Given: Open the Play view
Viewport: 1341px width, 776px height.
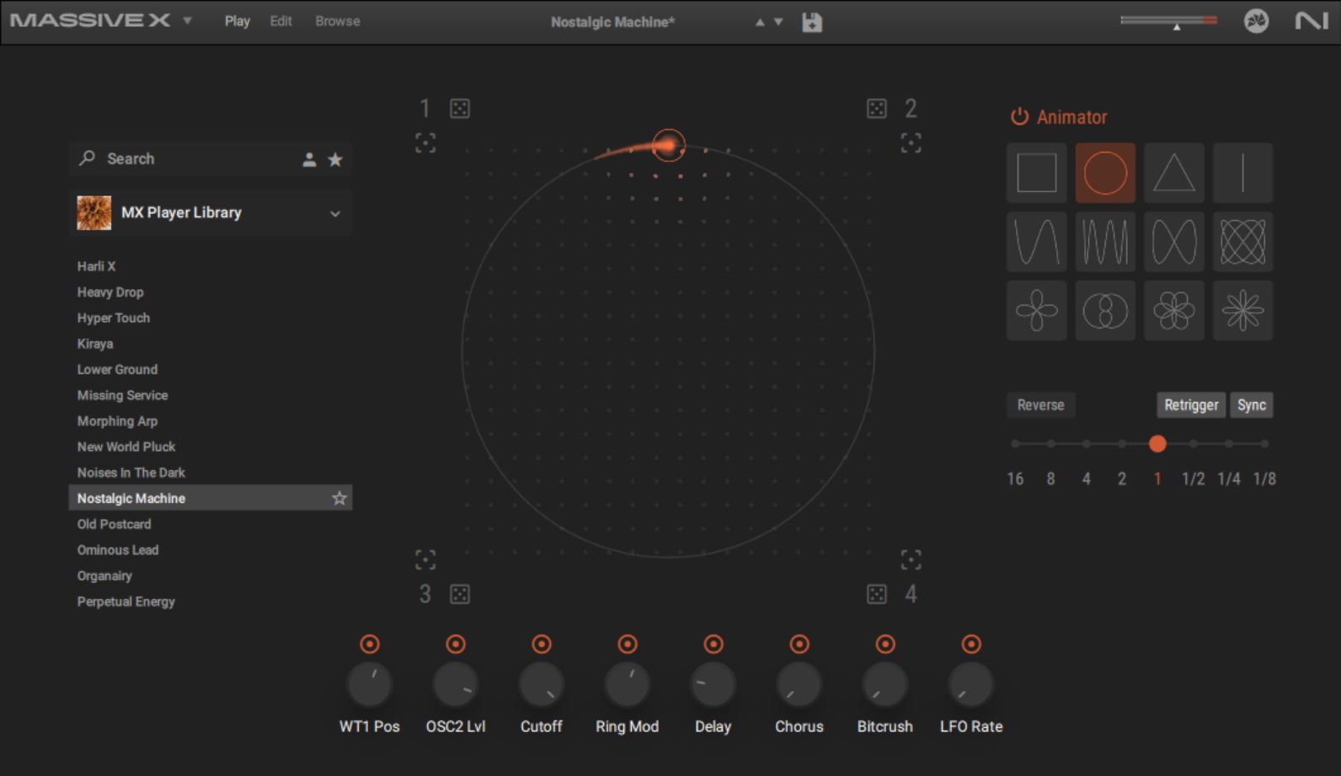Looking at the screenshot, I should pyautogui.click(x=238, y=21).
